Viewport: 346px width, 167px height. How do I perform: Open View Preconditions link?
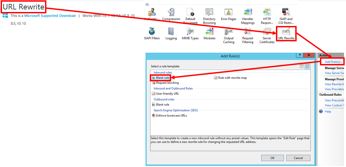click(334, 100)
